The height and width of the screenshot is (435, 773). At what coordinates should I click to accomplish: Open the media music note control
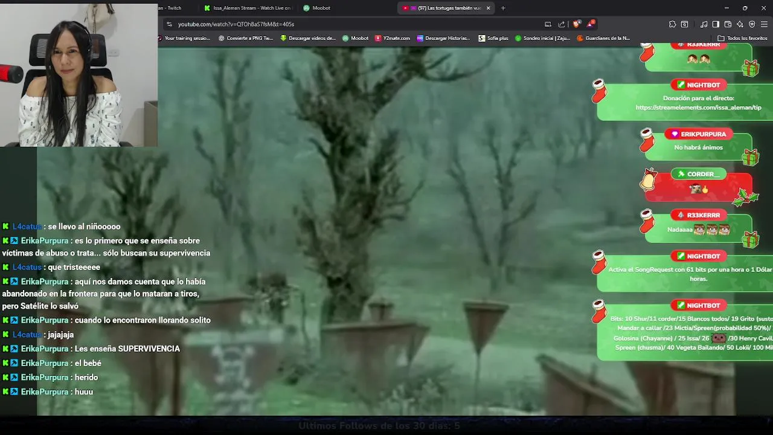(704, 24)
